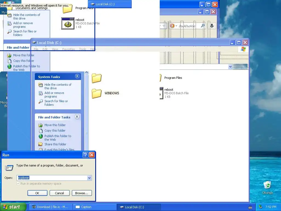281x211 pixels.
Task: Select the Documents and Settings label
Action: (32, 8)
